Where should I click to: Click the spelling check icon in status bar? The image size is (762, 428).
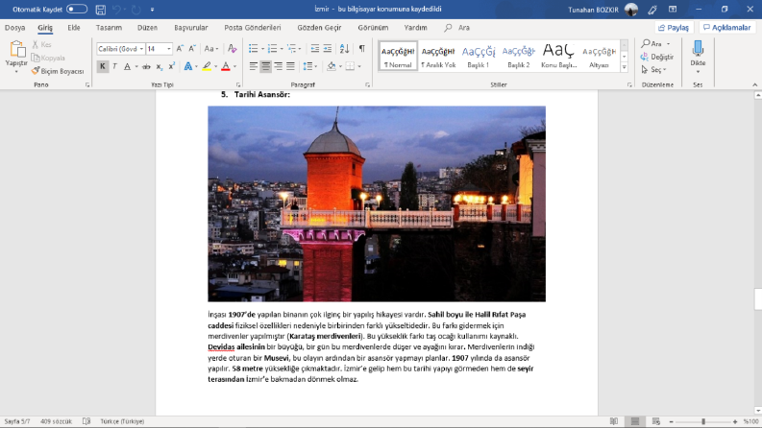(86, 421)
